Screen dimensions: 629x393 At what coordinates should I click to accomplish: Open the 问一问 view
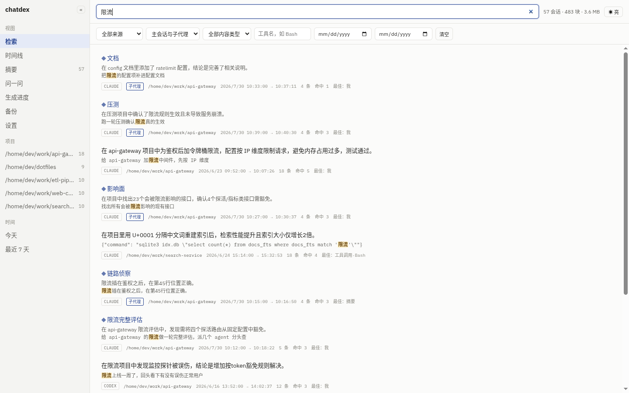pyautogui.click(x=45, y=83)
